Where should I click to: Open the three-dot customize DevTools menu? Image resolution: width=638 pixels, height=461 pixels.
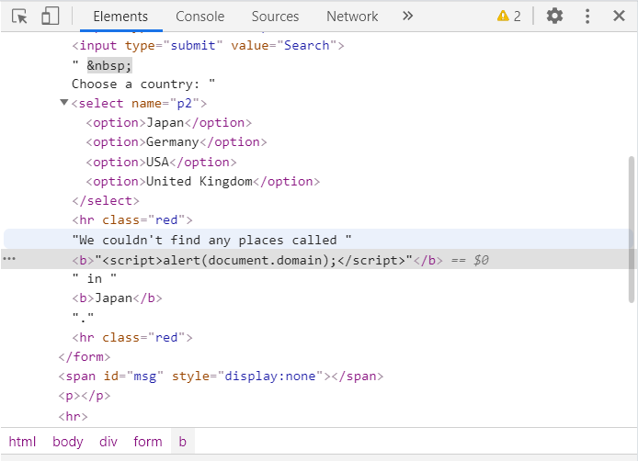587,17
